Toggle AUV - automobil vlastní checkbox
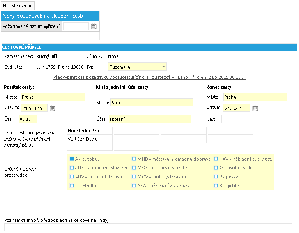 72,177
